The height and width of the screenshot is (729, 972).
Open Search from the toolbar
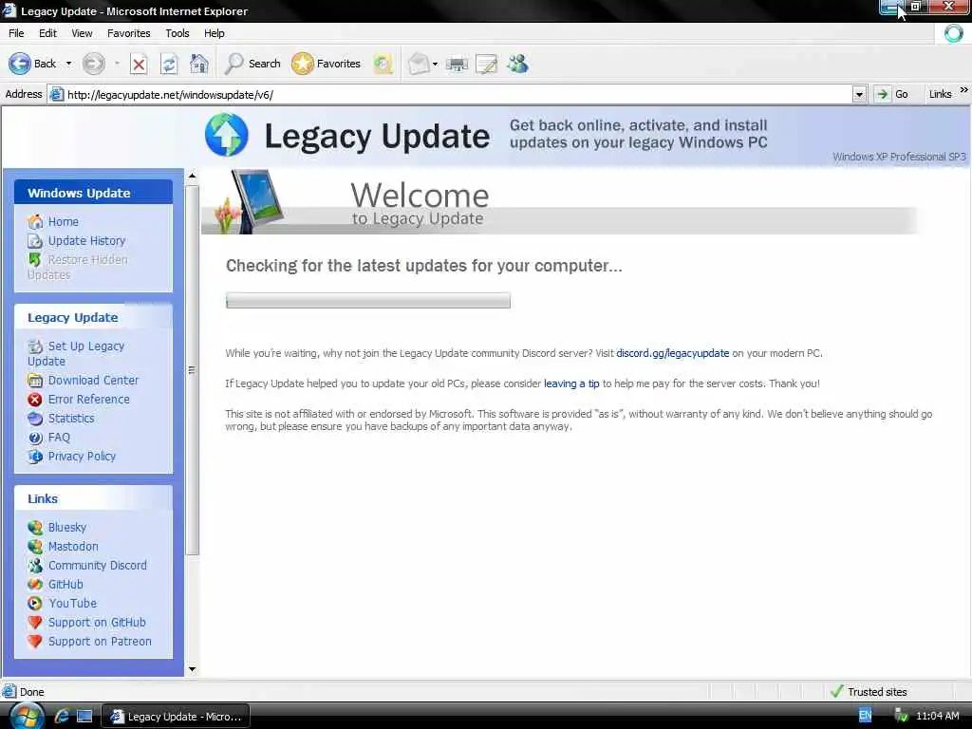(x=252, y=64)
